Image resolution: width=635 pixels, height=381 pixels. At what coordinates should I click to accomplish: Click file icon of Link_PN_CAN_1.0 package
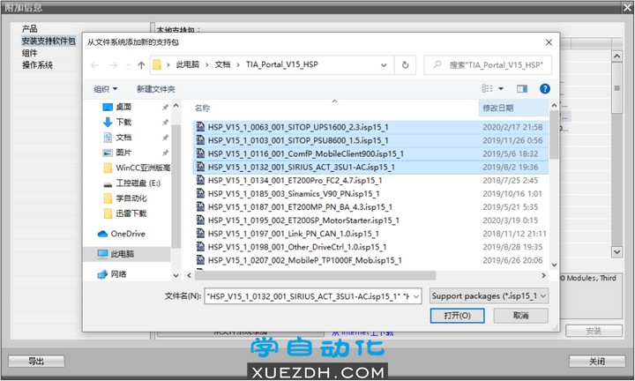(200, 234)
